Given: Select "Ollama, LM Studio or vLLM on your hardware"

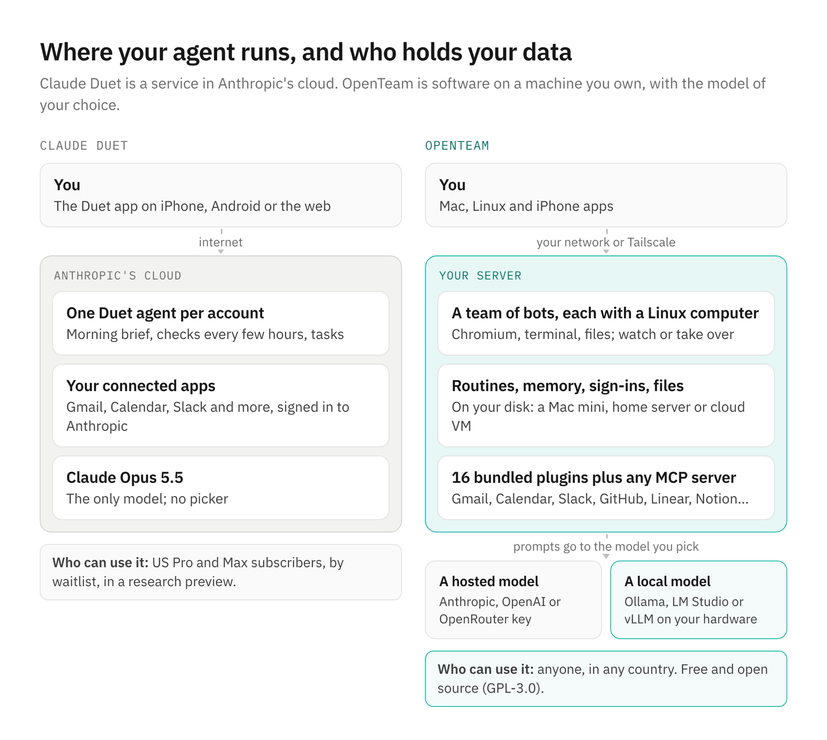Looking at the screenshot, I should pos(691,610).
